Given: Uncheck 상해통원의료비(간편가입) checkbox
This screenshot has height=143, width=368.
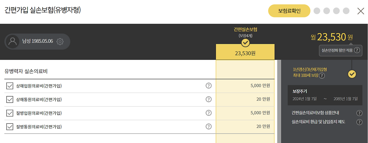Looking at the screenshot, I should pos(10,99).
